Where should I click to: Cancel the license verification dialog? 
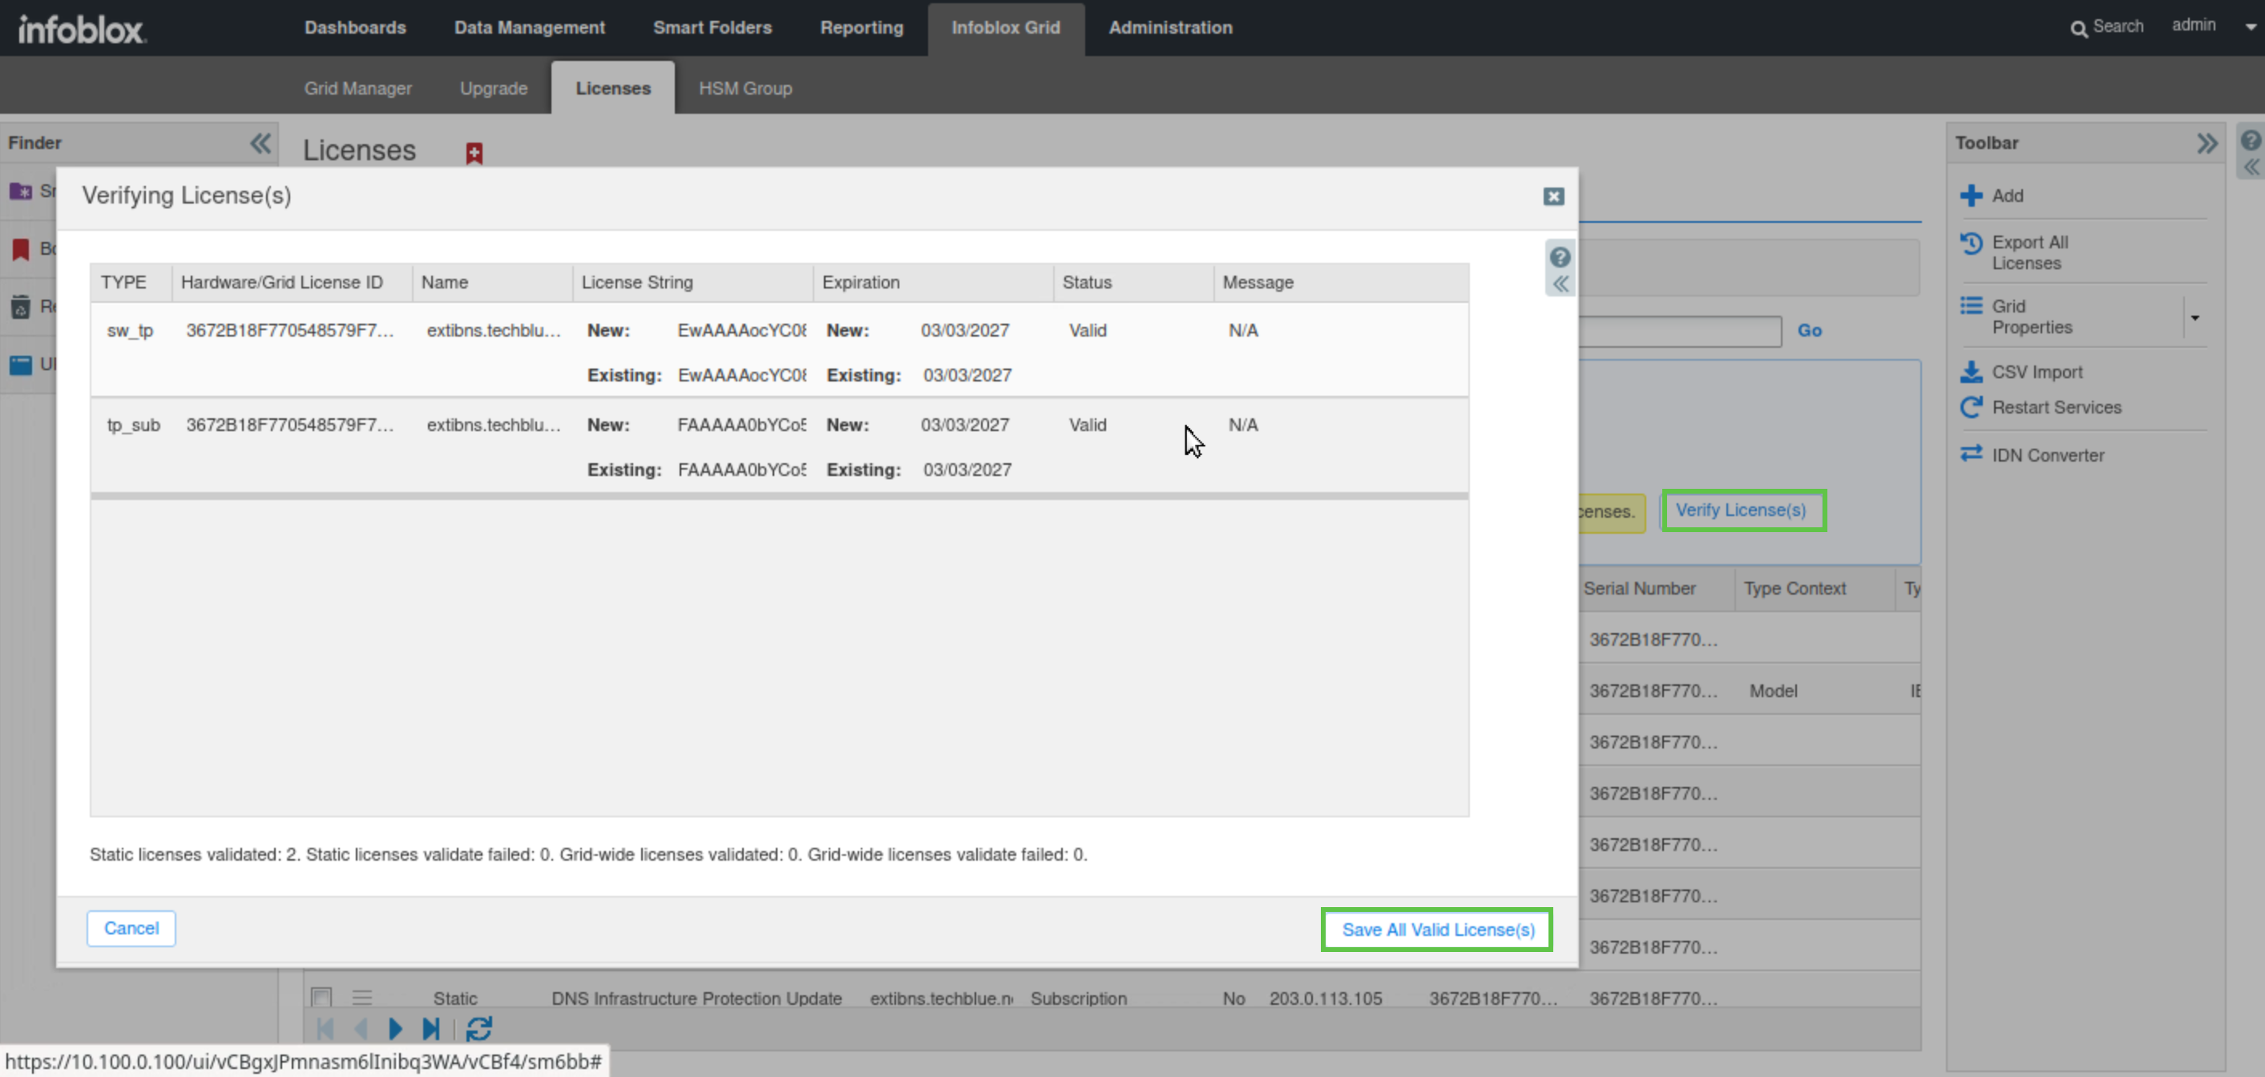tap(131, 929)
